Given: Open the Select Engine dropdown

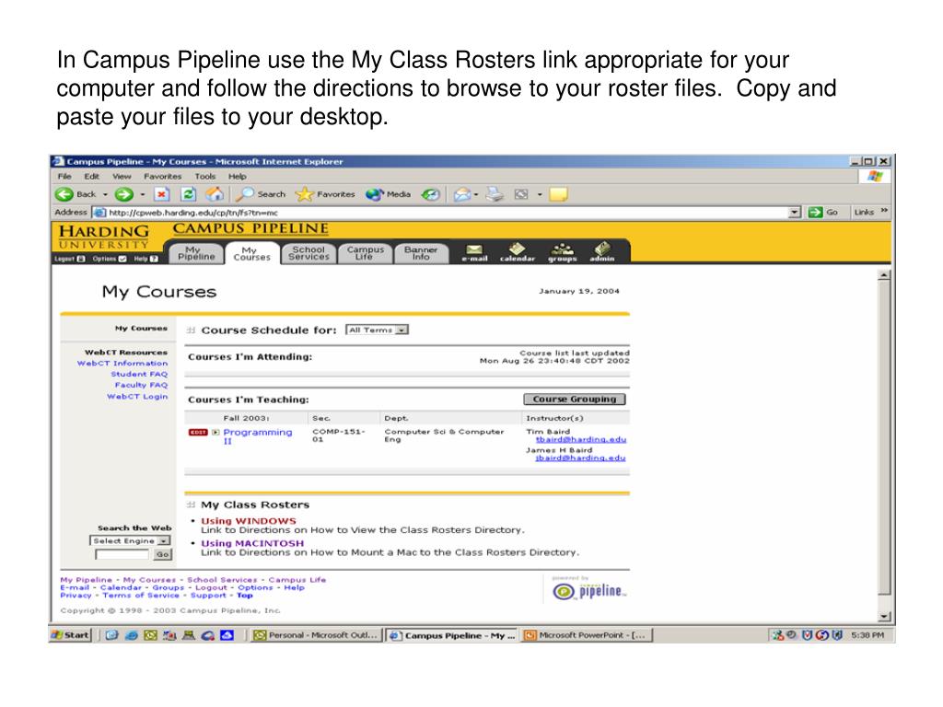Looking at the screenshot, I should (x=130, y=540).
